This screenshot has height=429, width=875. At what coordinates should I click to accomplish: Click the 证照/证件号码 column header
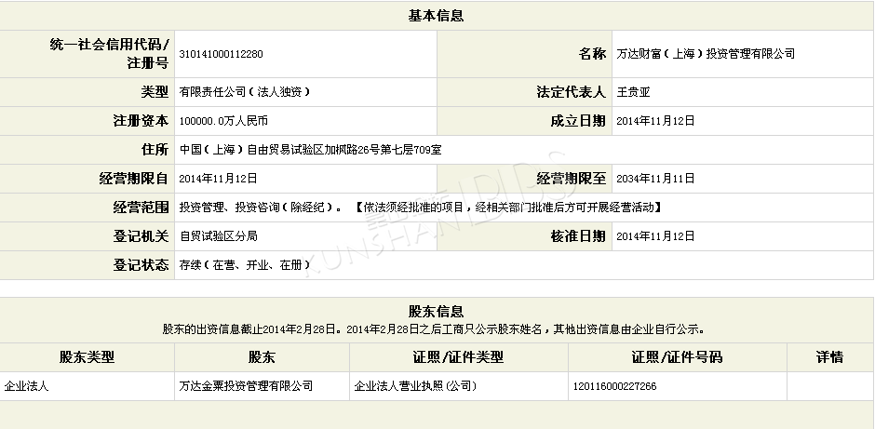677,357
